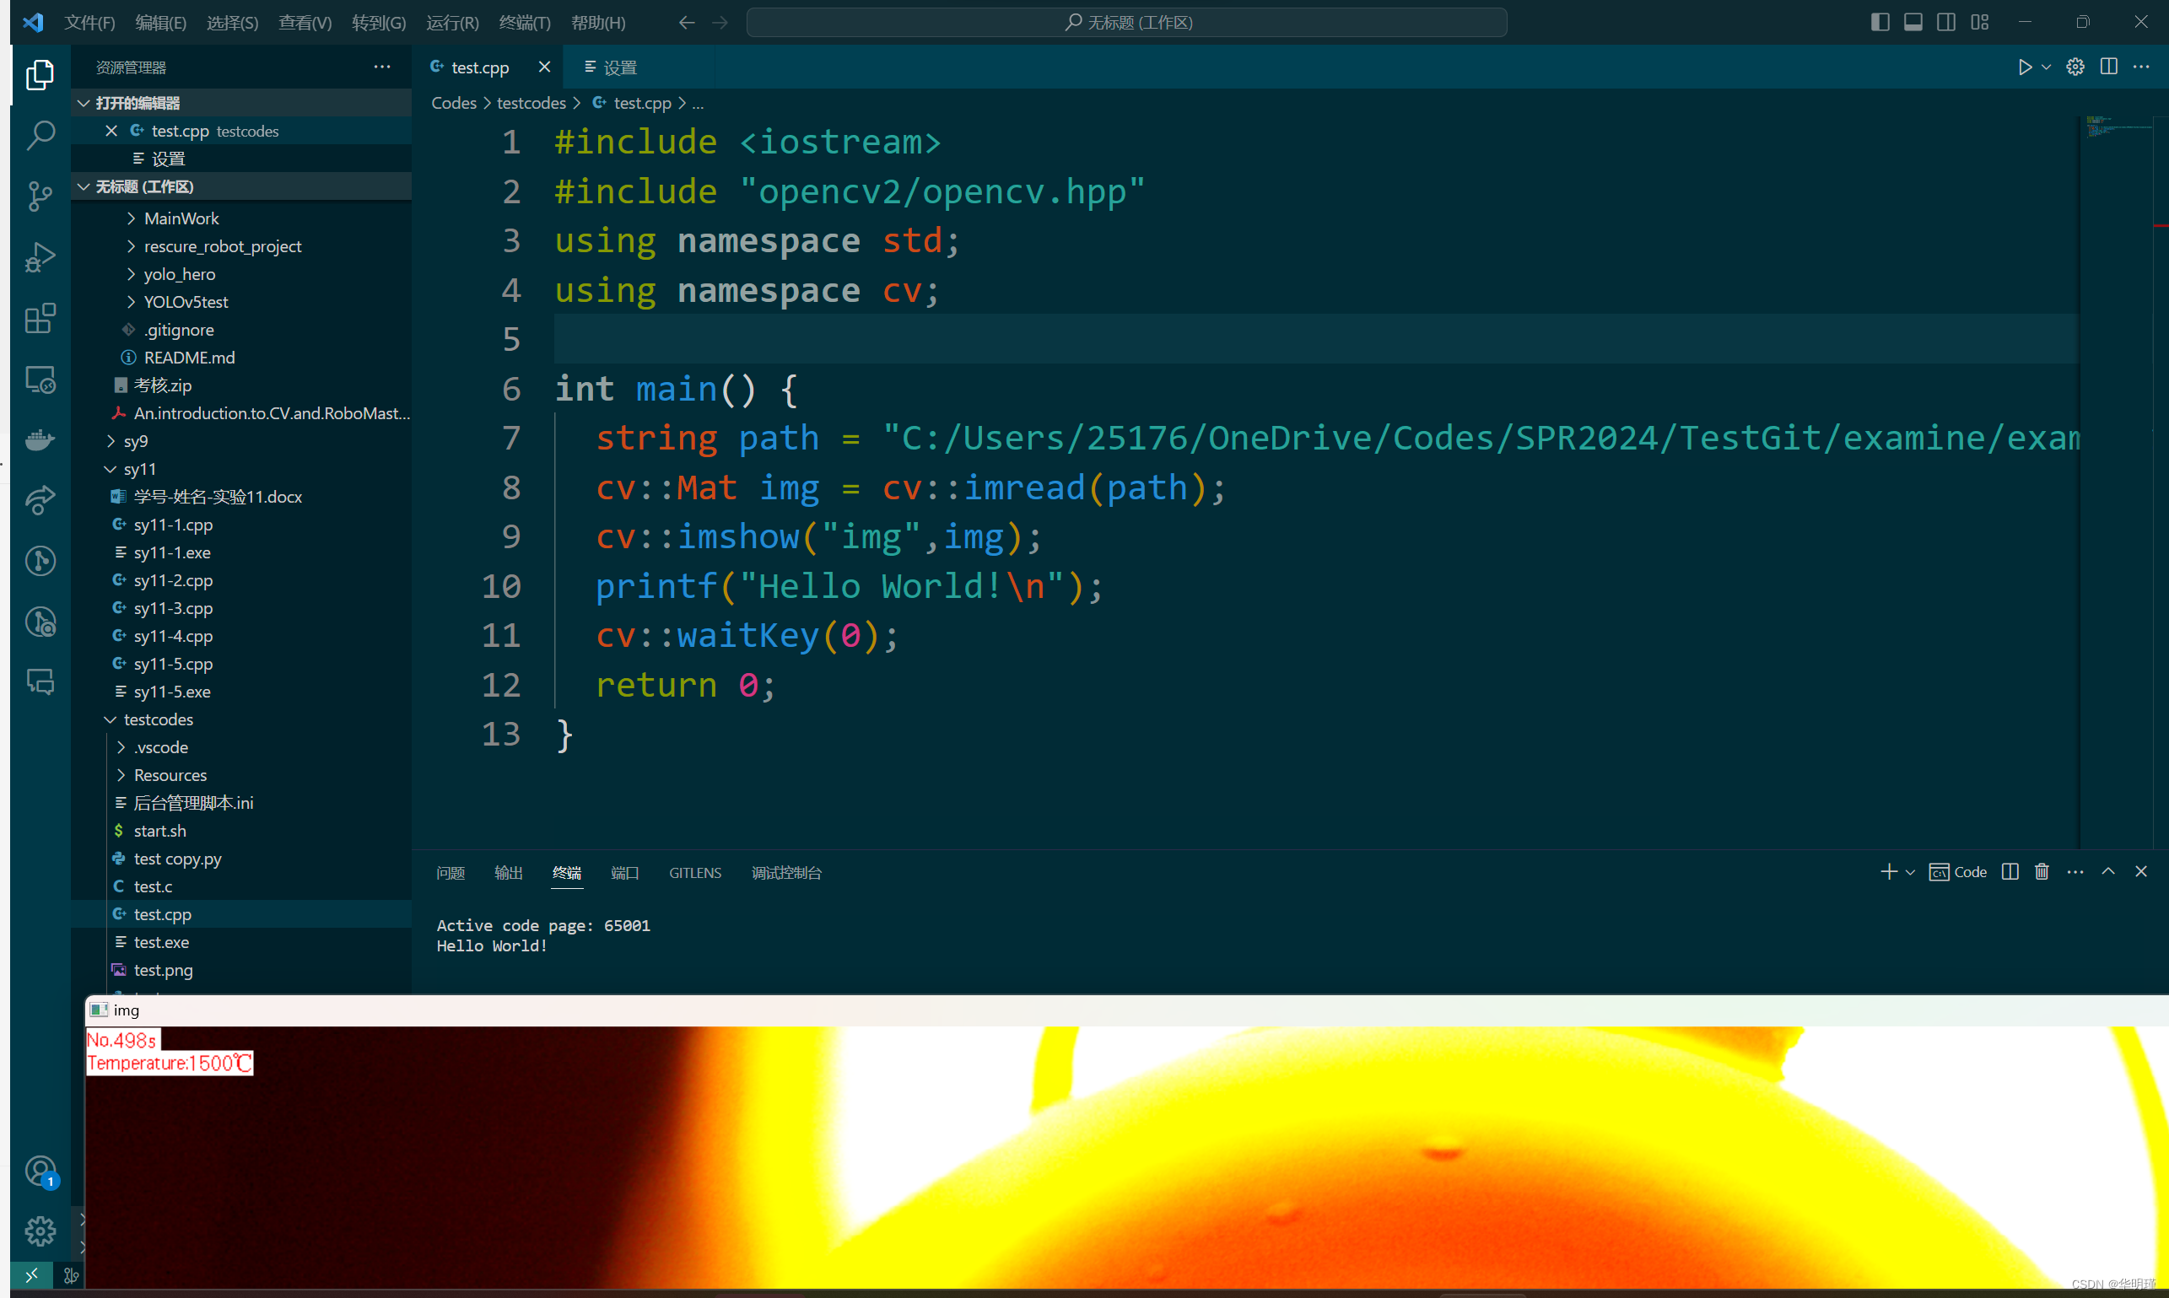Split the editor using the title bar icon
The width and height of the screenshot is (2169, 1298).
click(x=2108, y=67)
